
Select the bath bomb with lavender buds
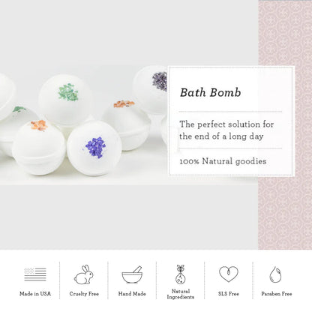150,88
